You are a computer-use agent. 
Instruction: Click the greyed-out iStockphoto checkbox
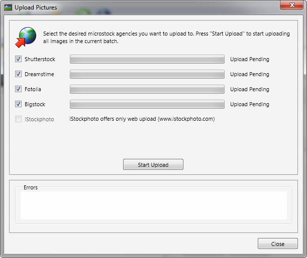pos(19,119)
